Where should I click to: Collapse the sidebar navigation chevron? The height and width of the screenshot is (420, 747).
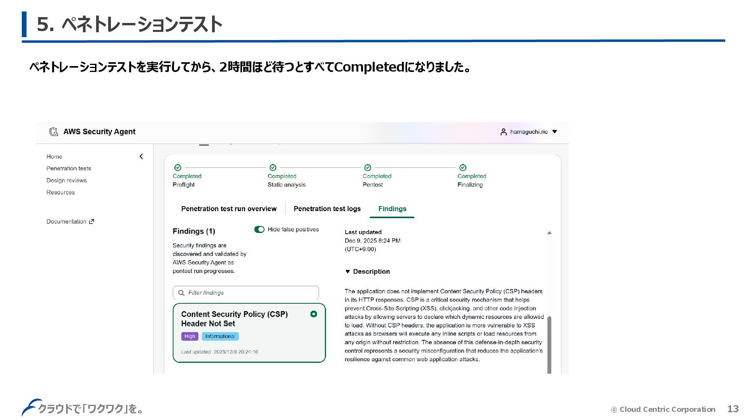(141, 156)
